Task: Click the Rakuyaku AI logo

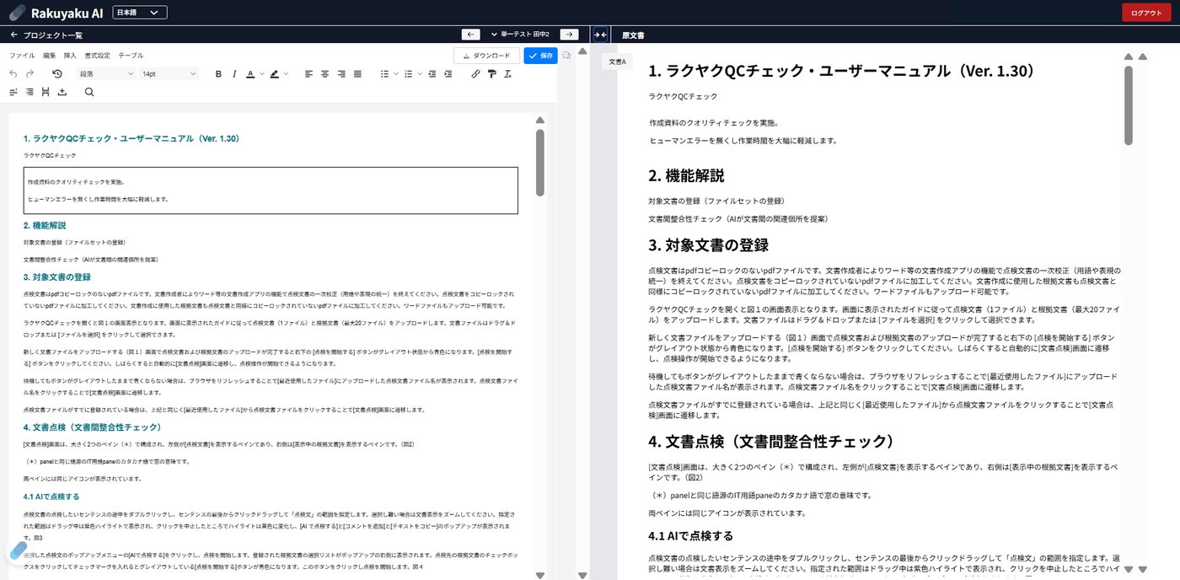Action: (x=56, y=13)
